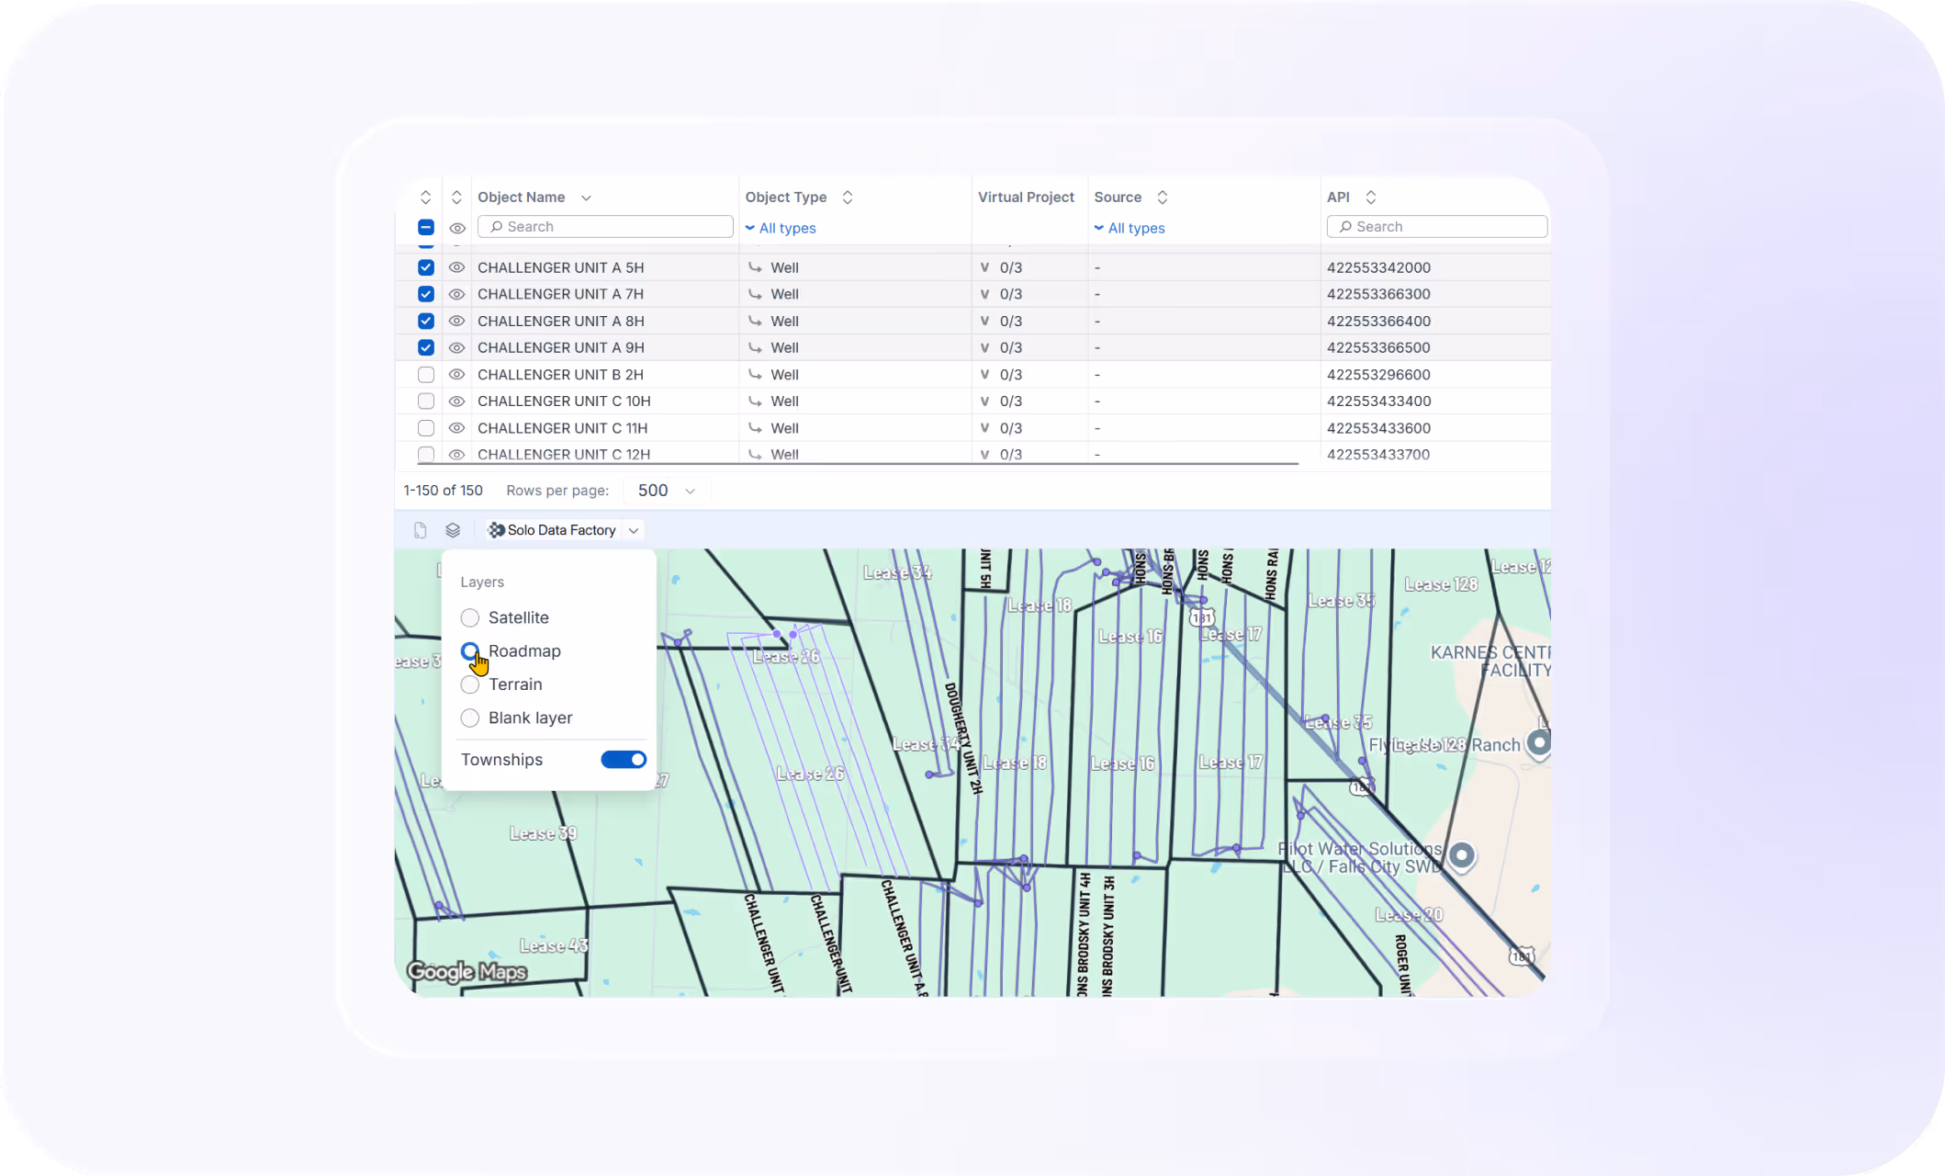Click the Object Name search field

point(606,227)
